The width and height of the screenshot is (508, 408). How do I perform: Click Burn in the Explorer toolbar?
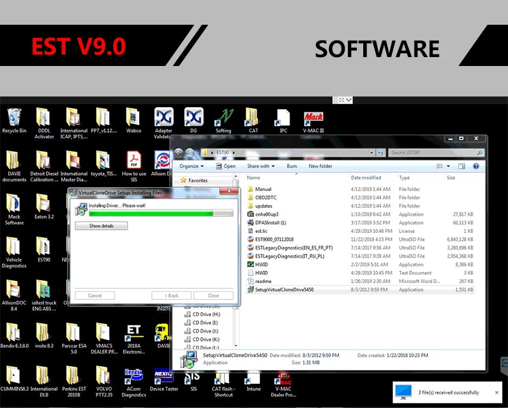(x=291, y=166)
